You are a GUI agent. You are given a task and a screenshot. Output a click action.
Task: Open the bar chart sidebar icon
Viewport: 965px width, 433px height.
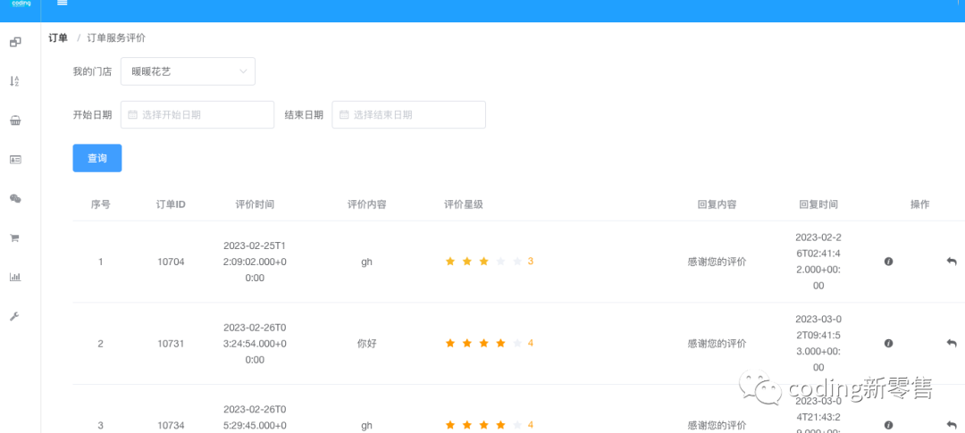coord(15,278)
